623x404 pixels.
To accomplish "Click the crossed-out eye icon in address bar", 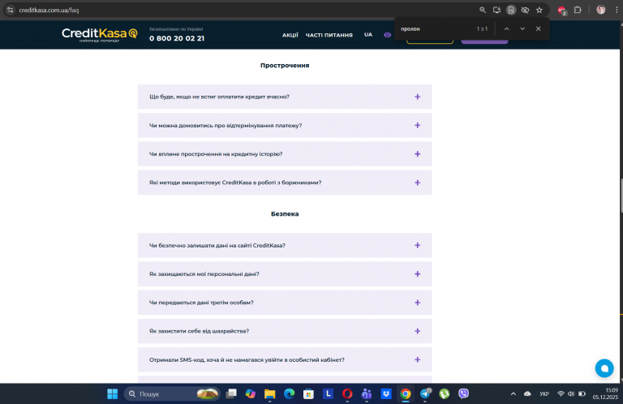I will [x=525, y=10].
